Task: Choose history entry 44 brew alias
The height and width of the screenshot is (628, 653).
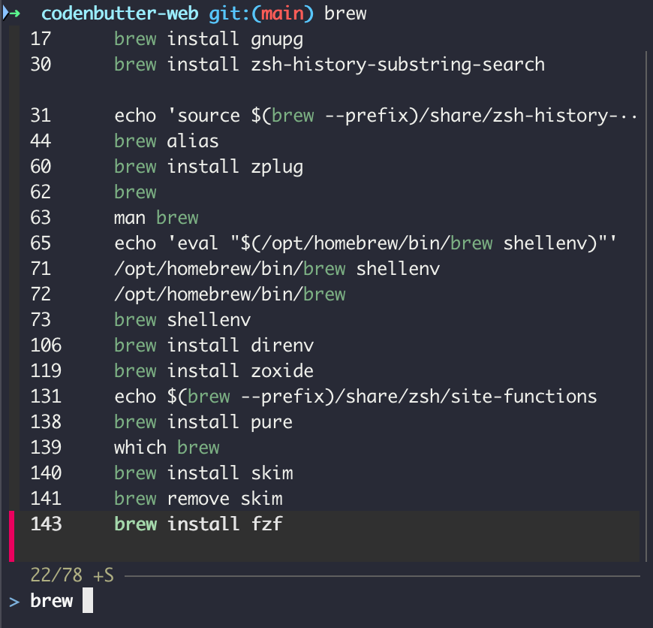Action: (166, 141)
